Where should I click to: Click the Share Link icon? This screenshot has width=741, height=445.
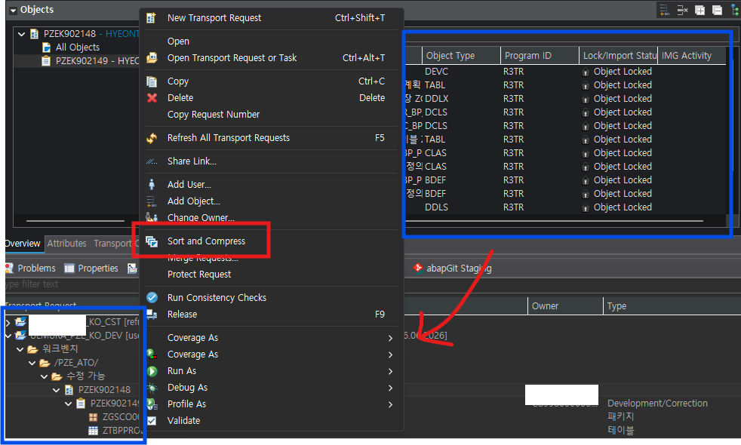click(152, 161)
